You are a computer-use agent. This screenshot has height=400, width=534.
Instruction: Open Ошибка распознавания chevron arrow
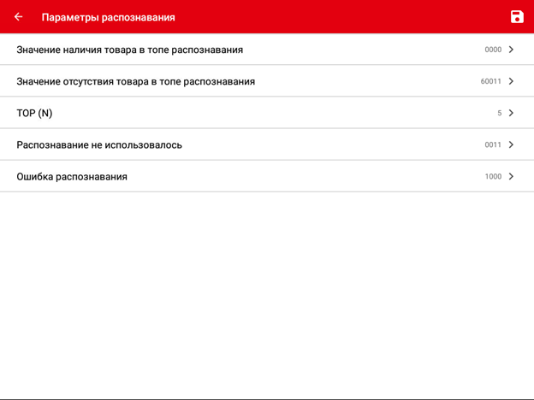click(x=511, y=176)
